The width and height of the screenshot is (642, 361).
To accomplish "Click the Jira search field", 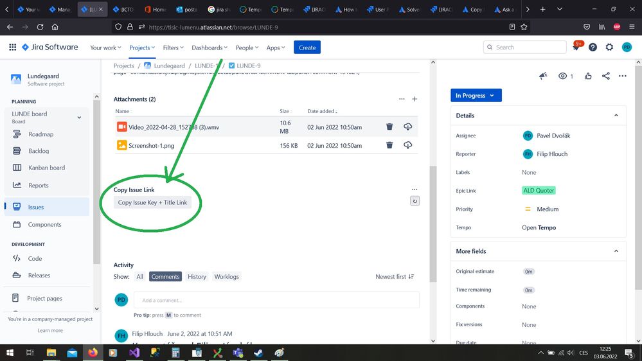I will point(525,47).
